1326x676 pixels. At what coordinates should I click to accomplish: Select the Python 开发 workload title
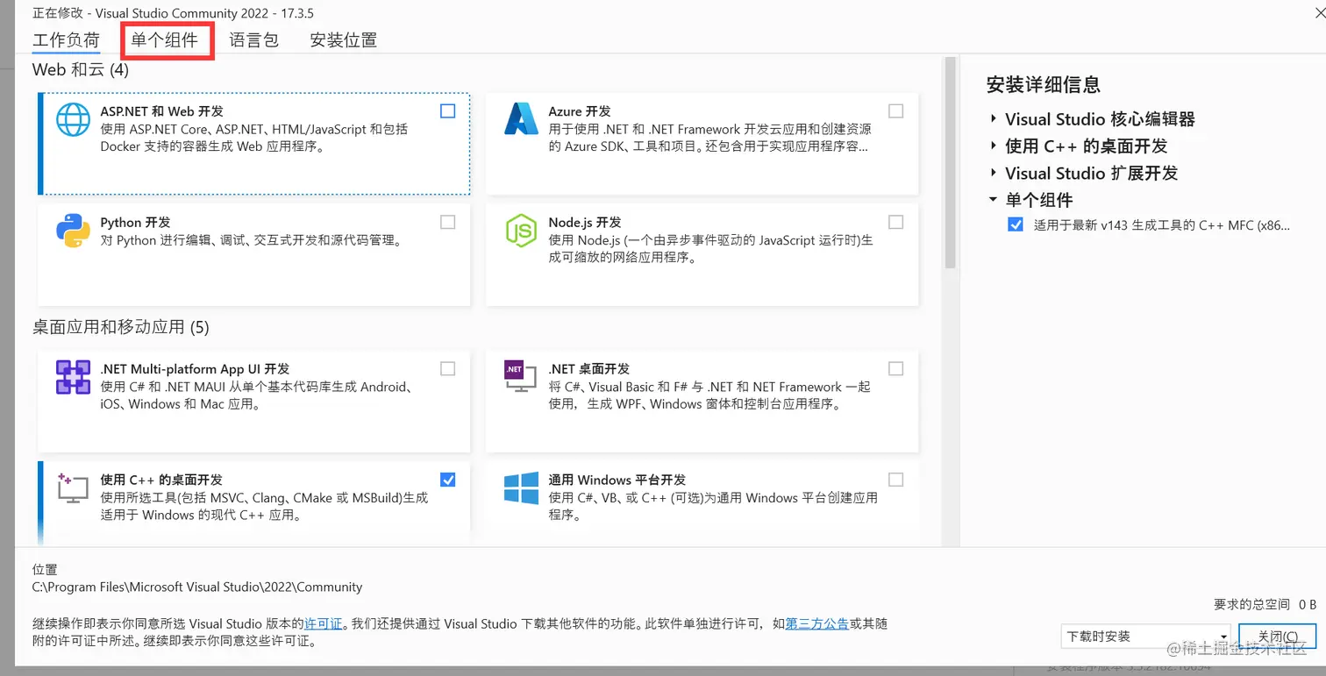tap(135, 223)
